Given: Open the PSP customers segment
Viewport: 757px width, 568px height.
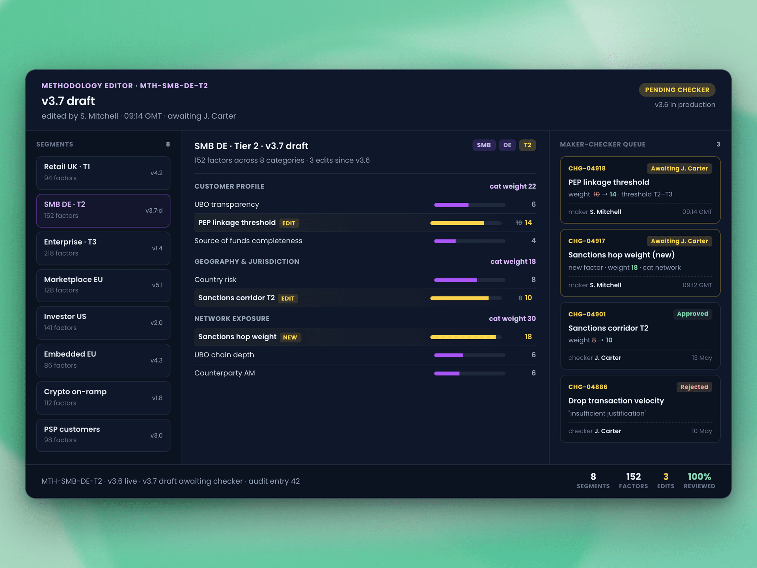Looking at the screenshot, I should pos(103,435).
